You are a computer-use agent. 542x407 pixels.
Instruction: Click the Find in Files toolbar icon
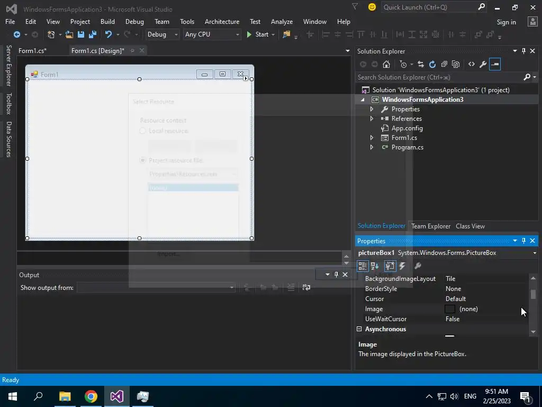(286, 34)
